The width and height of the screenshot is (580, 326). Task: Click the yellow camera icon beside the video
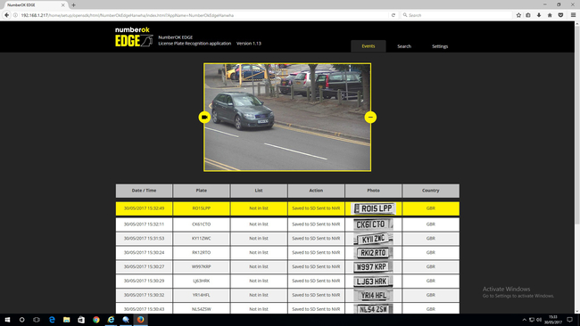(x=204, y=117)
